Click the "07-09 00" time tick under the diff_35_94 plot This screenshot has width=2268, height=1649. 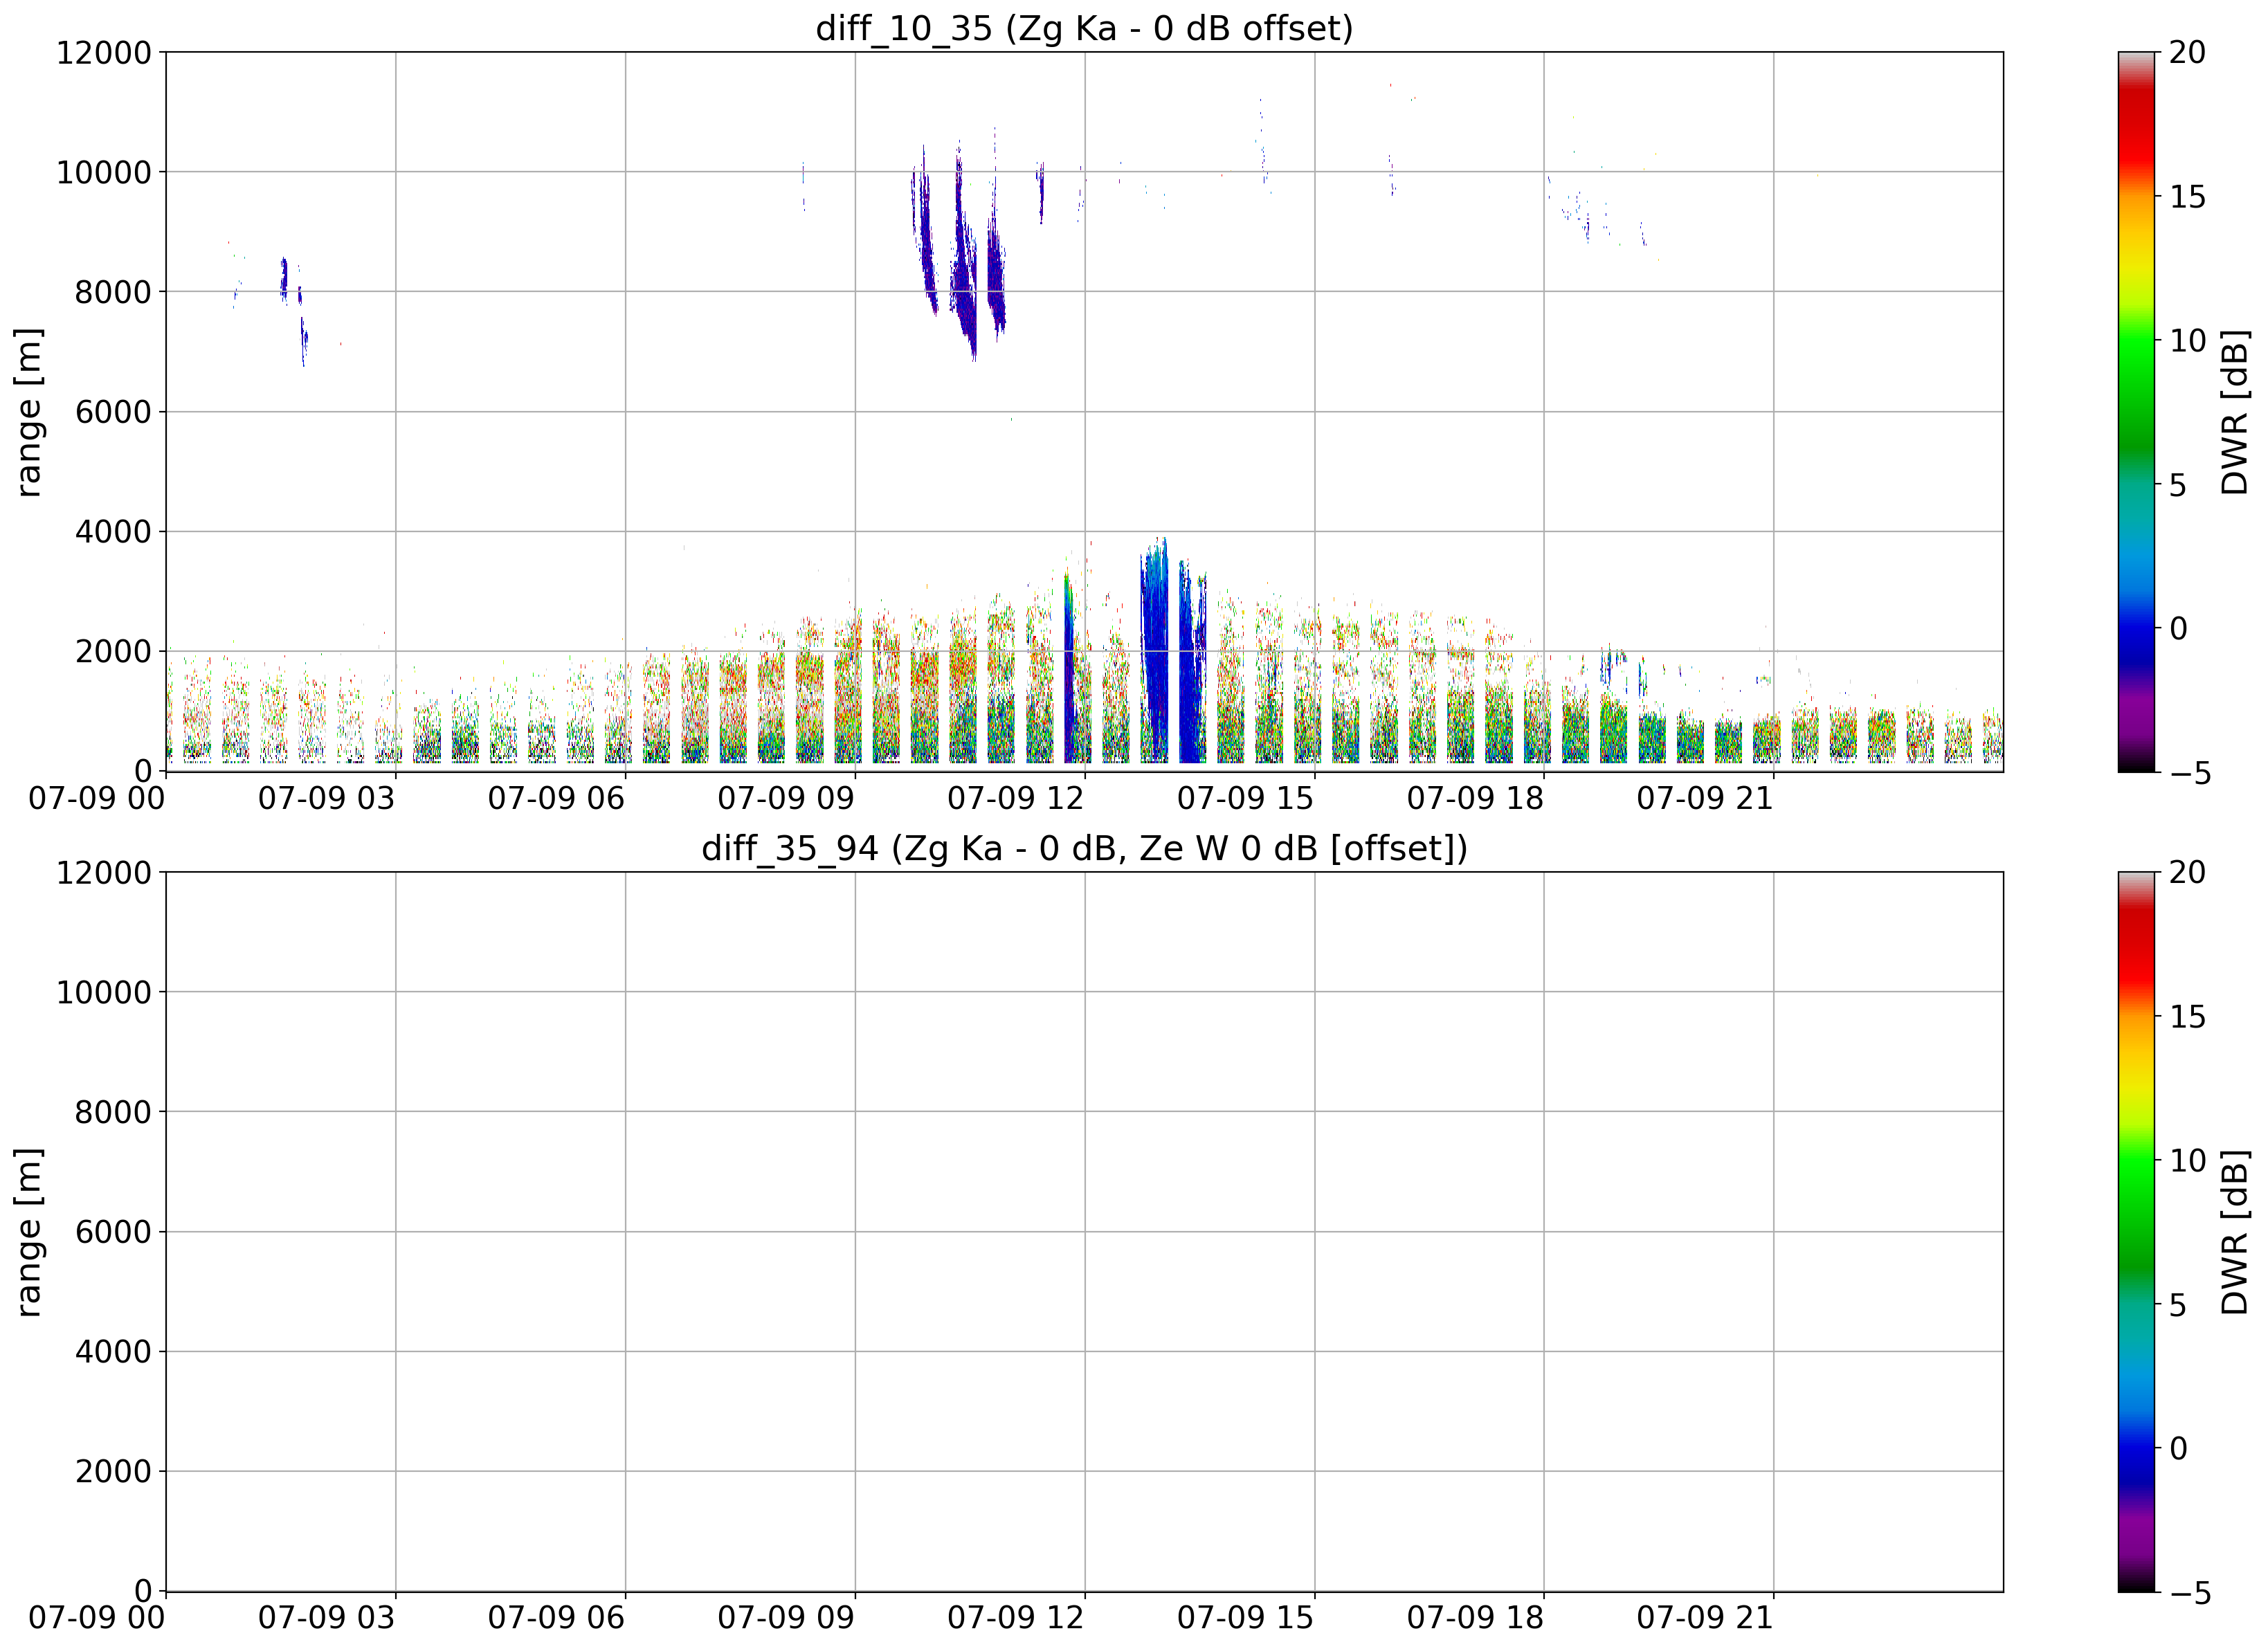click(97, 1618)
